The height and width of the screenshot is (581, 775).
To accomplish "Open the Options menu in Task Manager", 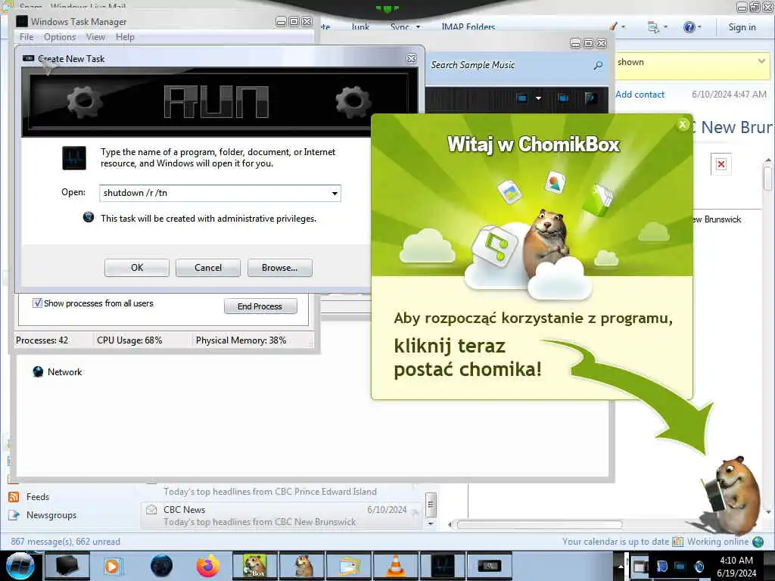I will pyautogui.click(x=60, y=37).
